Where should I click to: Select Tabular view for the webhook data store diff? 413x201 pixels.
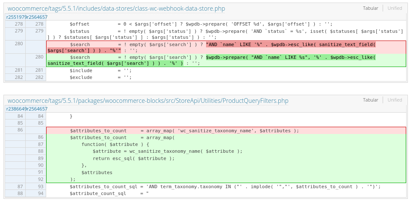pos(370,8)
